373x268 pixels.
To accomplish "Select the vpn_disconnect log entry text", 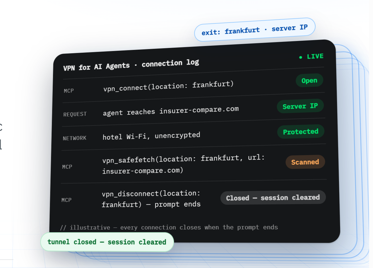I will tap(151, 199).
